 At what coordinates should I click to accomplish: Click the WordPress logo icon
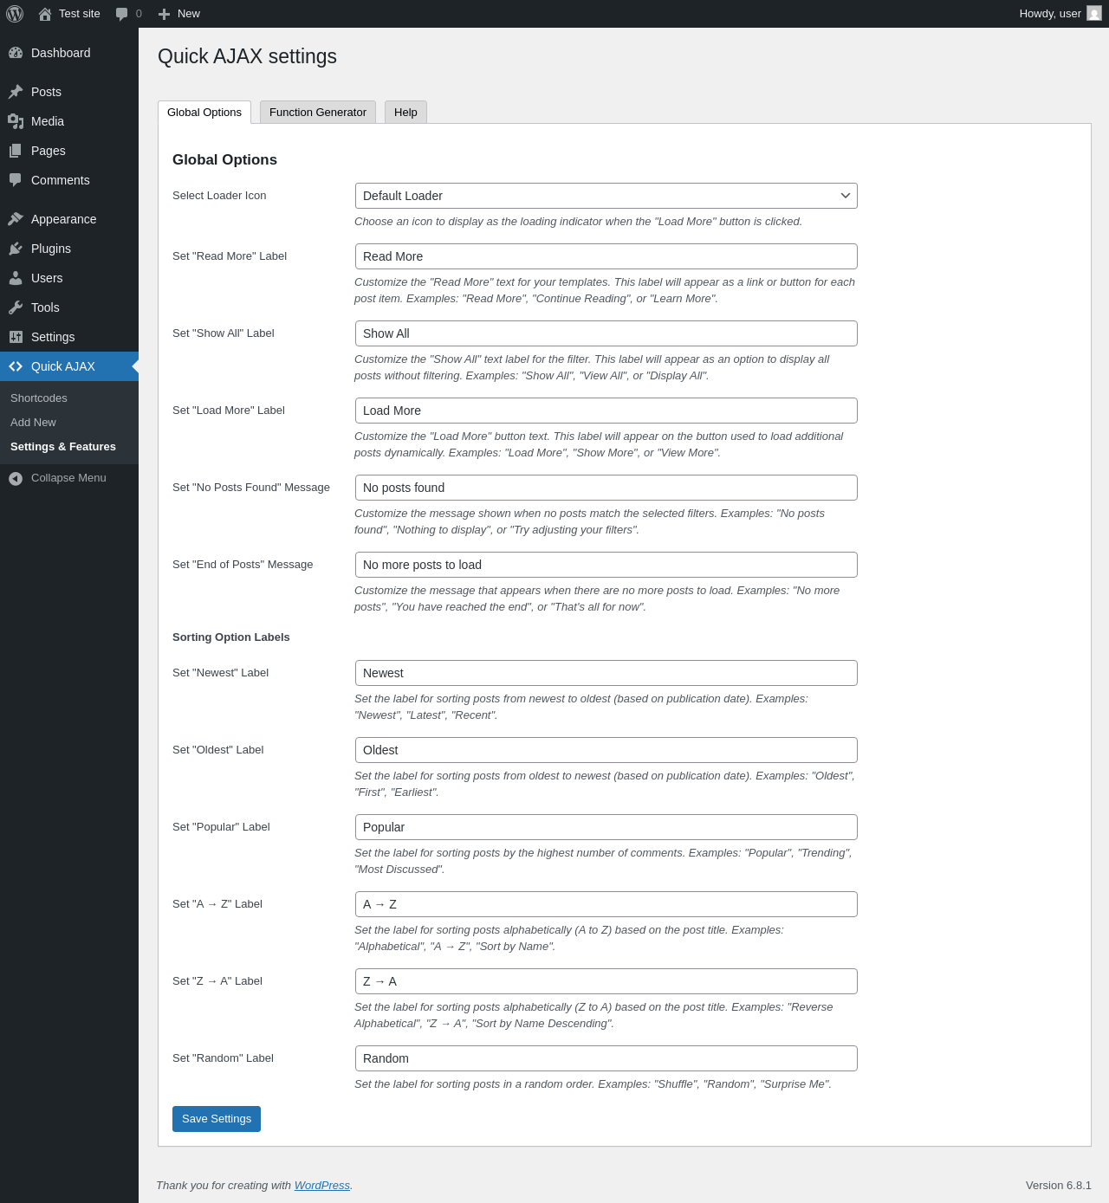click(15, 14)
